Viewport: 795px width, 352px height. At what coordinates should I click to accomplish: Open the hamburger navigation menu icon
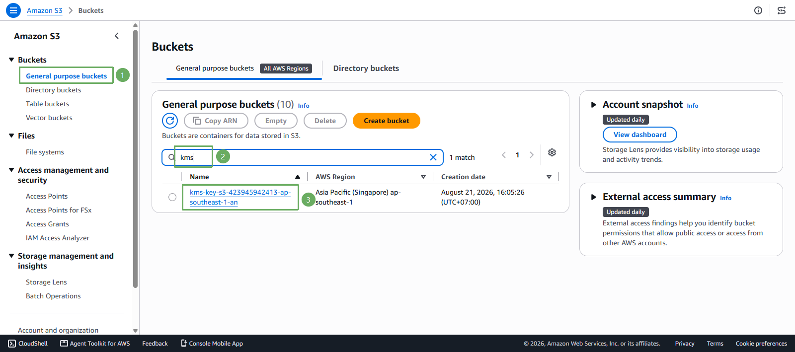pos(13,10)
